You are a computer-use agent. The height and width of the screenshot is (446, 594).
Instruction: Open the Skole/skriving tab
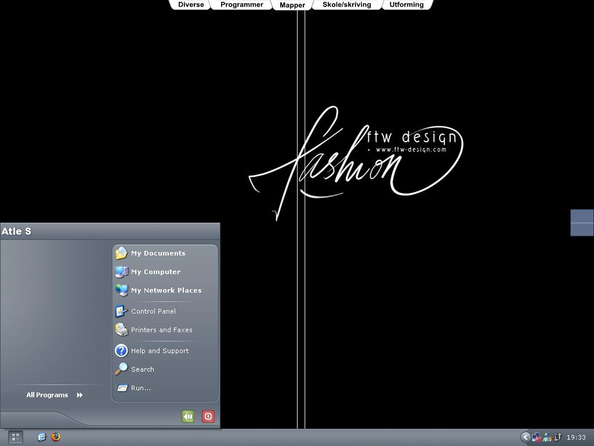point(347,5)
